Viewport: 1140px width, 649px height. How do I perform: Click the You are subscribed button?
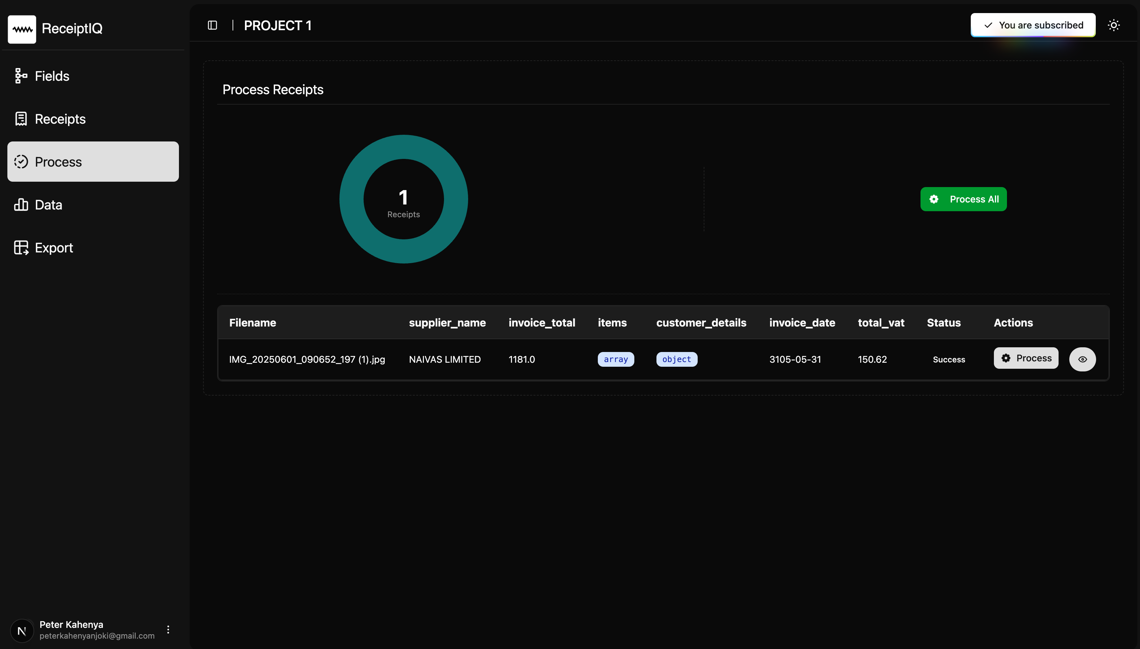[1033, 25]
